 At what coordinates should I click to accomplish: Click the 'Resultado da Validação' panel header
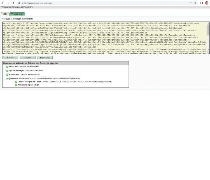click(66, 63)
